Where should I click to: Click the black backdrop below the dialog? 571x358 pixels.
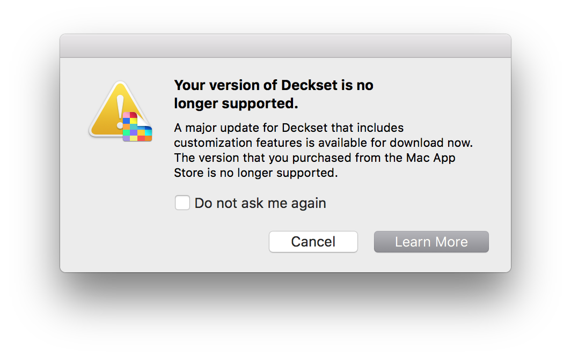click(285, 316)
